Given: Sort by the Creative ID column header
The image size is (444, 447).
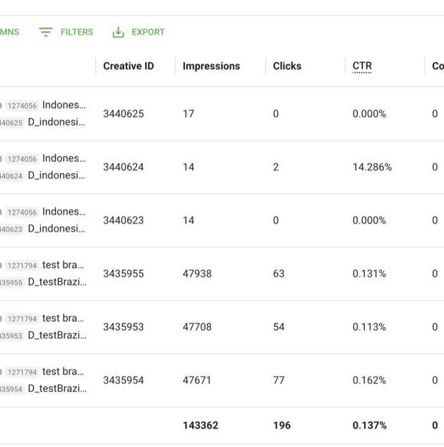Looking at the screenshot, I should pyautogui.click(x=128, y=66).
